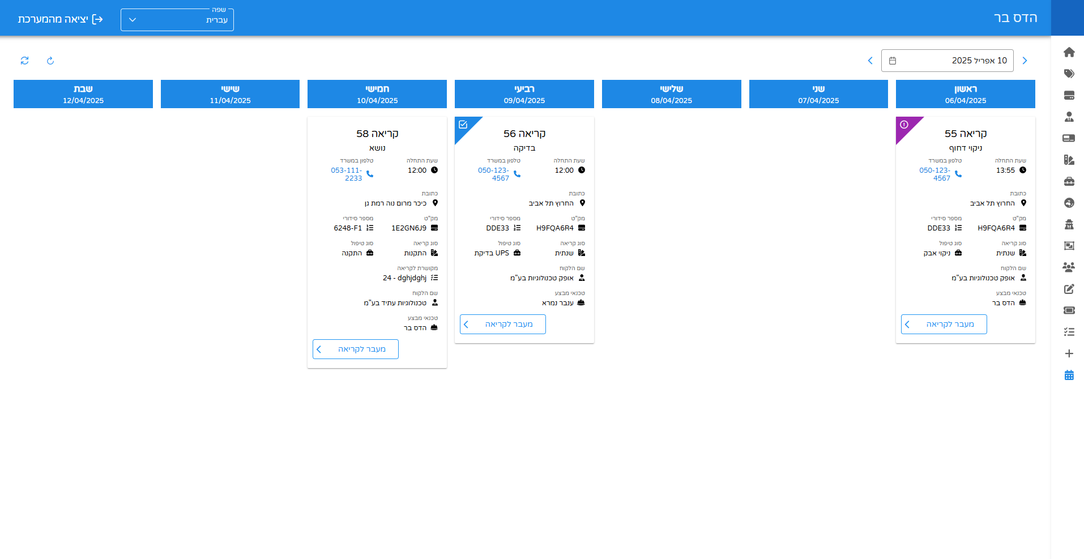Go to next week arrow right of date
Image resolution: width=1084 pixels, height=559 pixels.
tap(1025, 61)
